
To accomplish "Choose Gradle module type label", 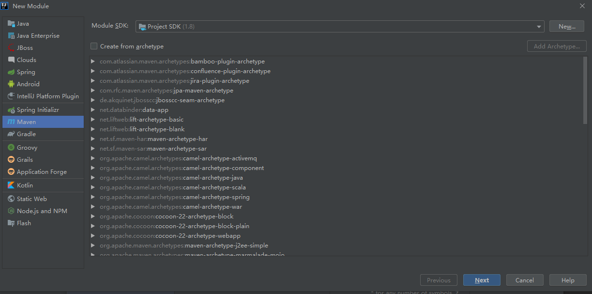I will tap(26, 134).
